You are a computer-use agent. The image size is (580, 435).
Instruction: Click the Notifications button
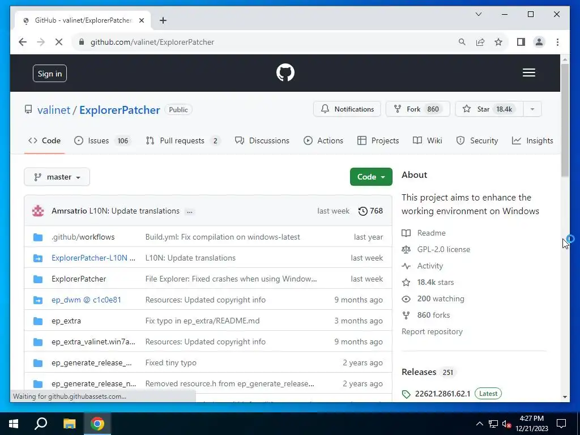point(347,109)
